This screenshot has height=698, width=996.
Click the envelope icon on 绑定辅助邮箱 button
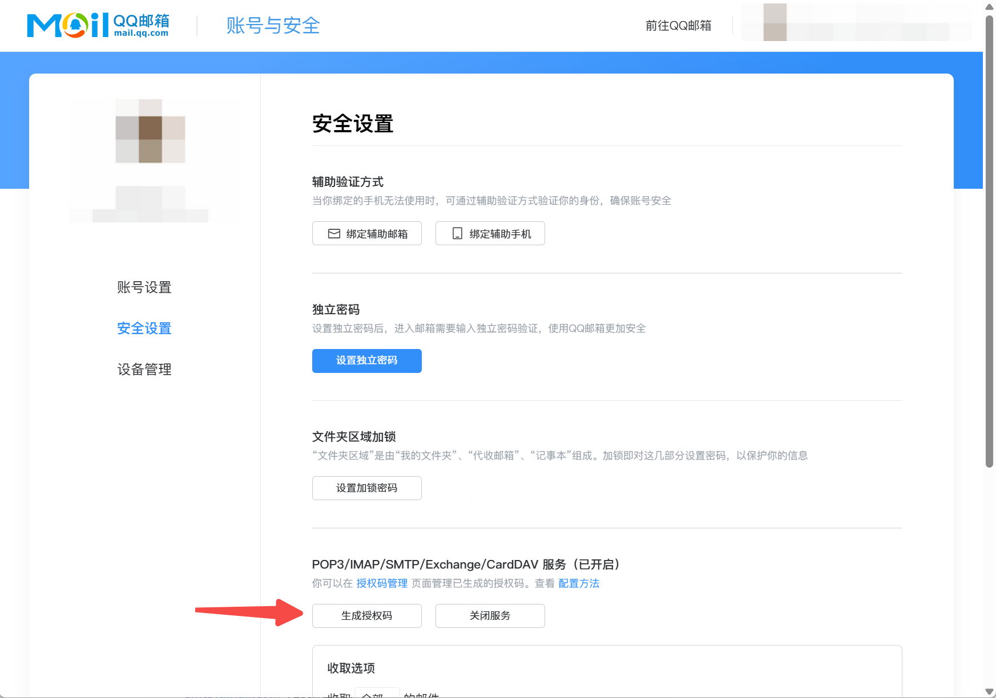click(333, 233)
